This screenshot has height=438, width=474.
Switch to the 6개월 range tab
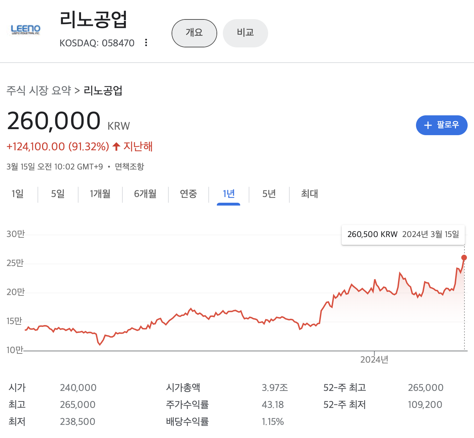[145, 194]
